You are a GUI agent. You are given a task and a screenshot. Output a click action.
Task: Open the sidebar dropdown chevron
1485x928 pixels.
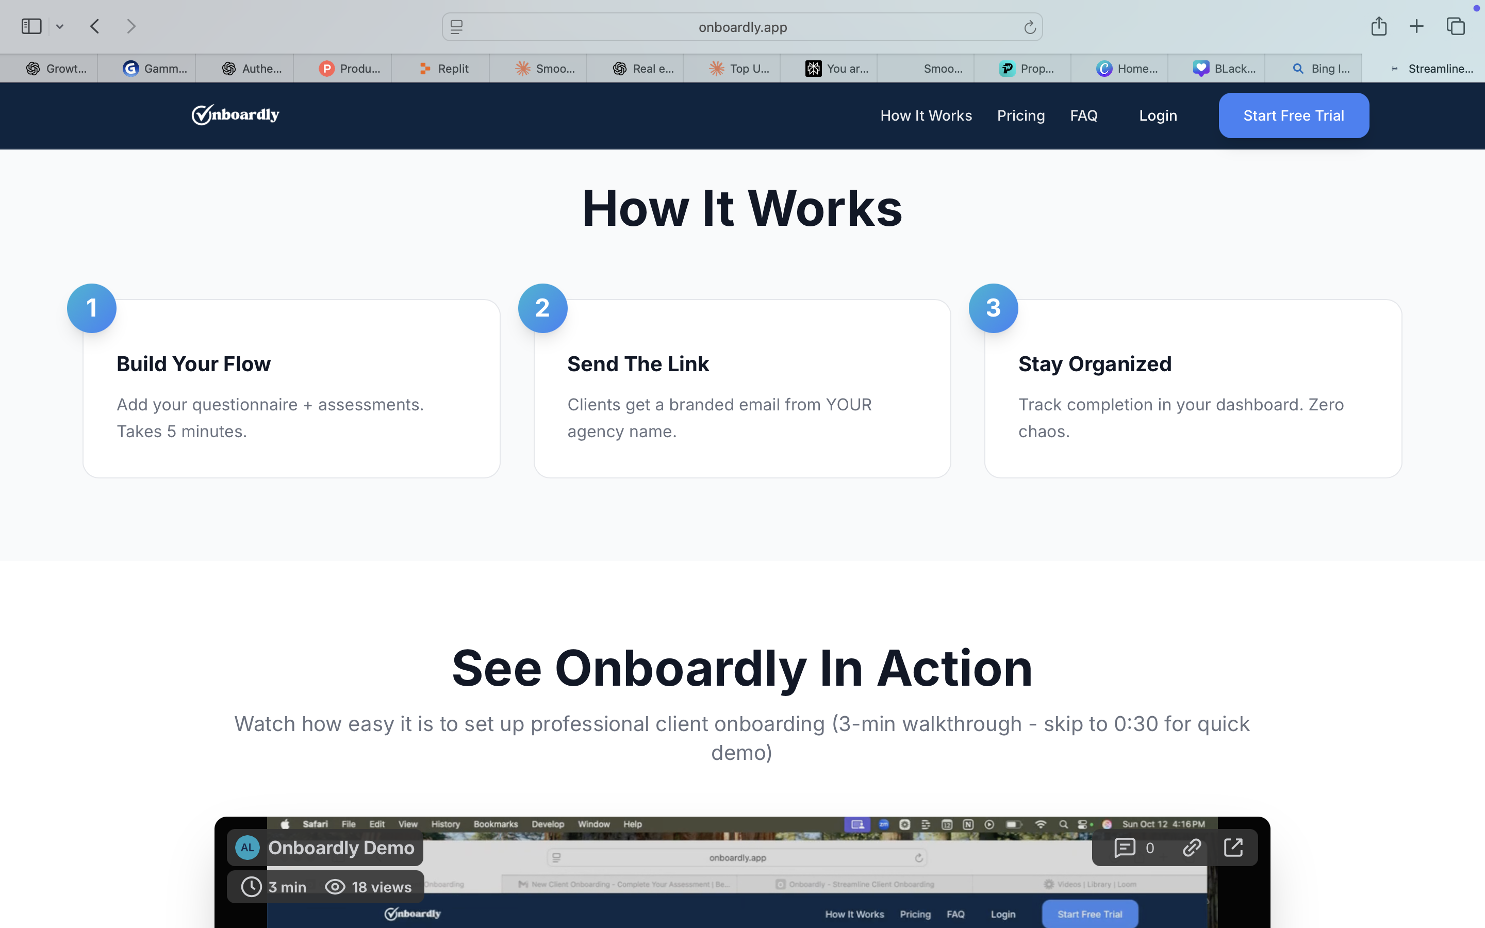59,26
